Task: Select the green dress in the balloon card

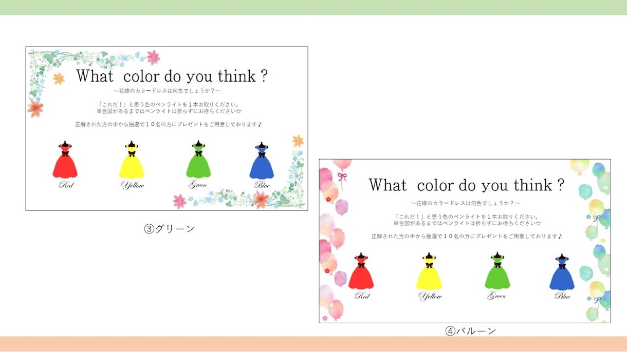Action: [497, 271]
